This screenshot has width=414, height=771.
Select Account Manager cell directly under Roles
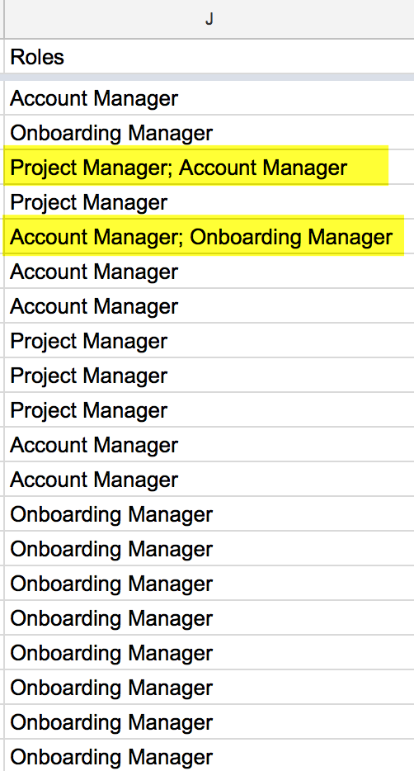(209, 98)
